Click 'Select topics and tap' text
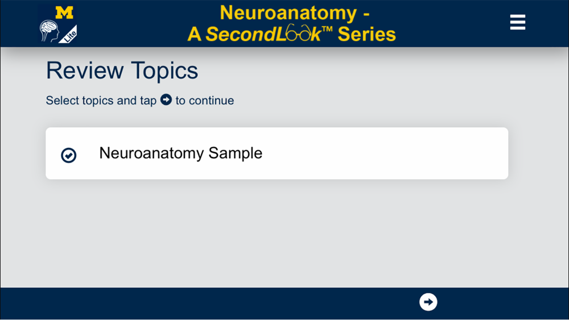This screenshot has height=320, width=569. coord(101,101)
